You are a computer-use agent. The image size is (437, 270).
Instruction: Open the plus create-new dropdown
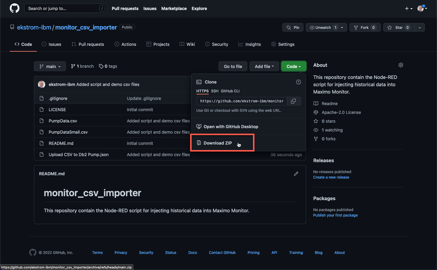pyautogui.click(x=409, y=9)
